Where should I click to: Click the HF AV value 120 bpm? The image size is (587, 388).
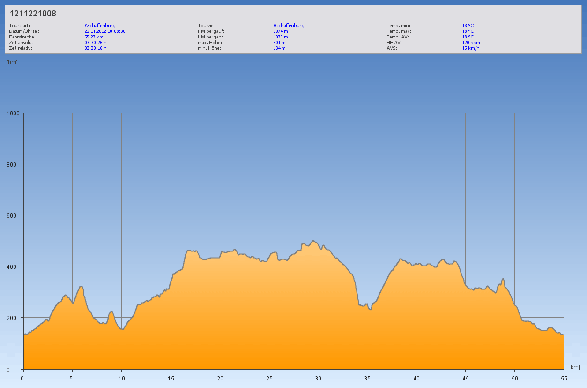(471, 43)
